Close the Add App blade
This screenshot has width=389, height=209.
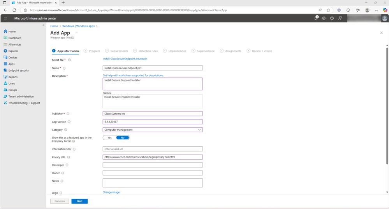pyautogui.click(x=381, y=33)
